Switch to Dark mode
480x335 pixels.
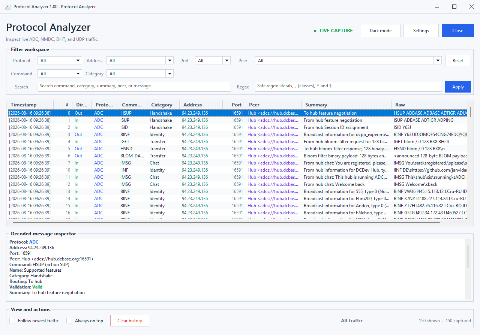381,31
